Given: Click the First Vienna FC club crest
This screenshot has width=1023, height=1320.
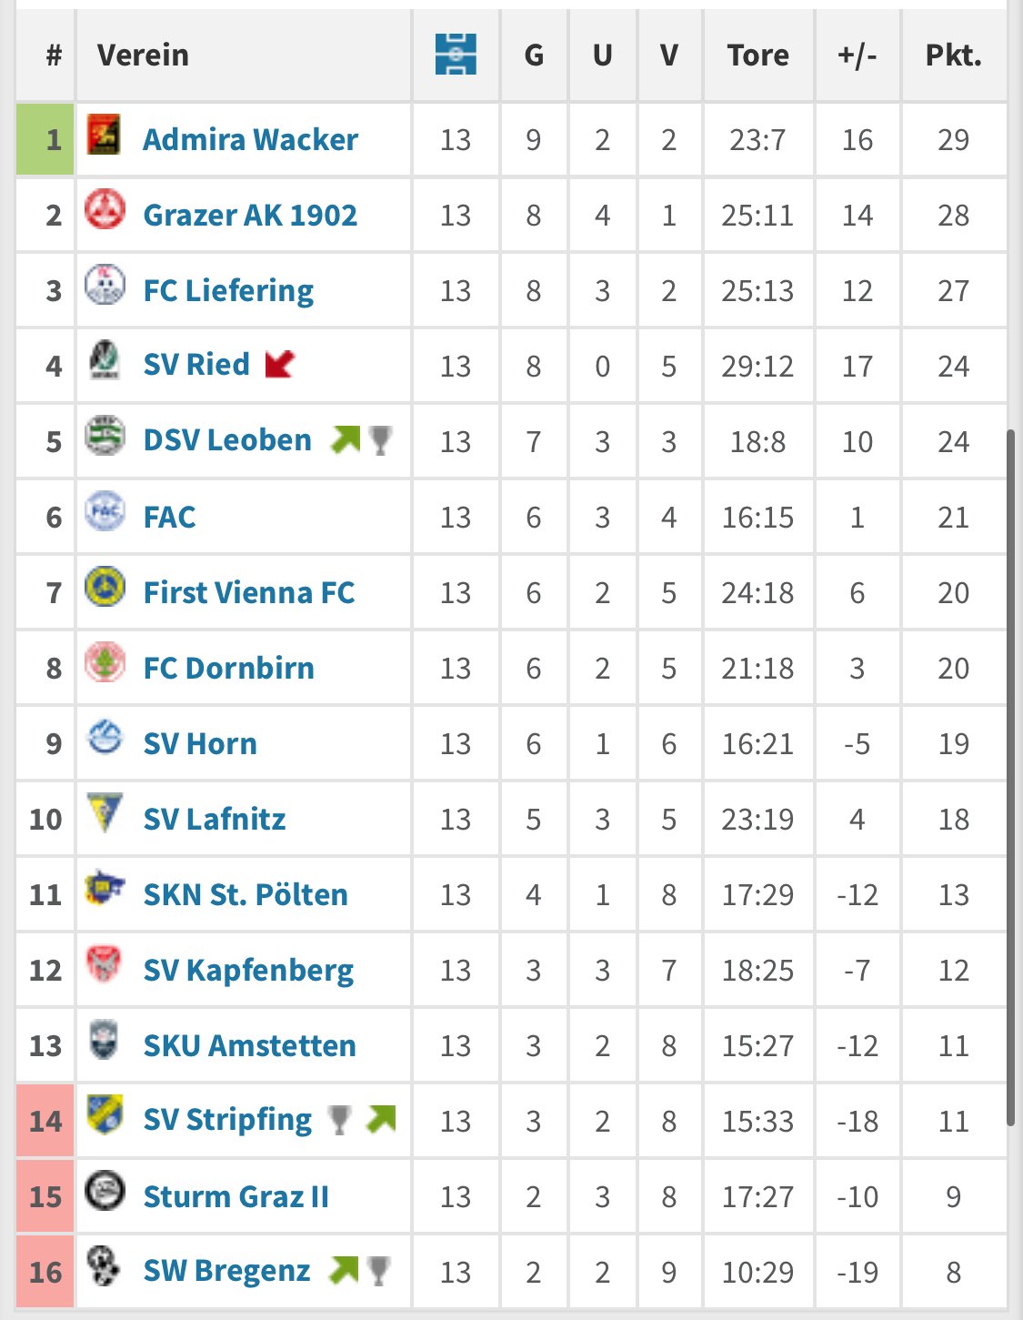Looking at the screenshot, I should point(105,587).
